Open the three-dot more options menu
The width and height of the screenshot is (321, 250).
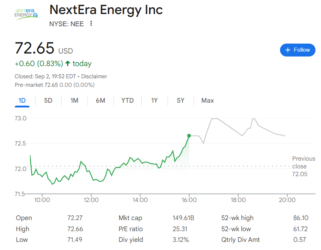pos(91,24)
